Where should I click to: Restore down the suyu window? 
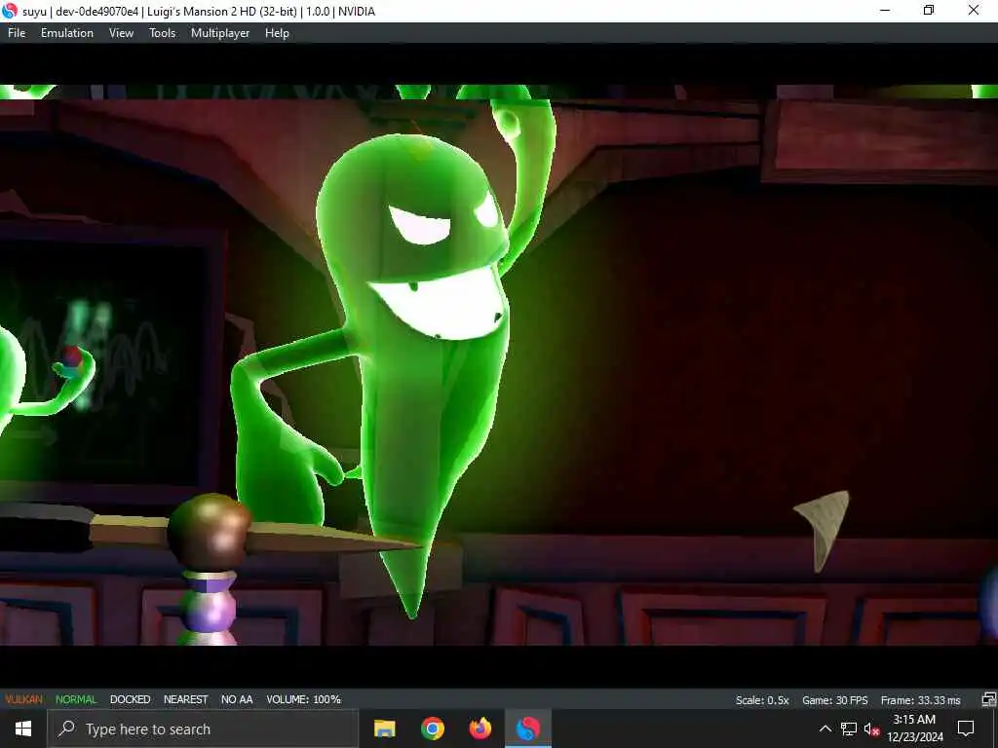click(x=929, y=11)
